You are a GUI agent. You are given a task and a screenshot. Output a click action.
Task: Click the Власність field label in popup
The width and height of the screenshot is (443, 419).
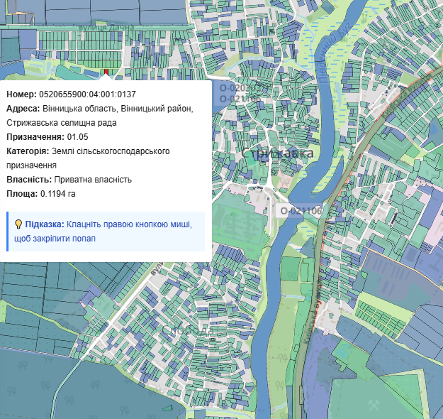click(x=27, y=180)
